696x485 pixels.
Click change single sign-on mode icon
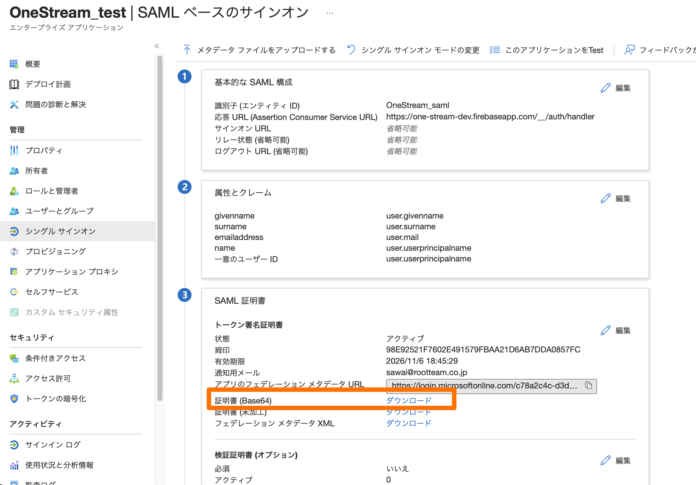[x=351, y=50]
